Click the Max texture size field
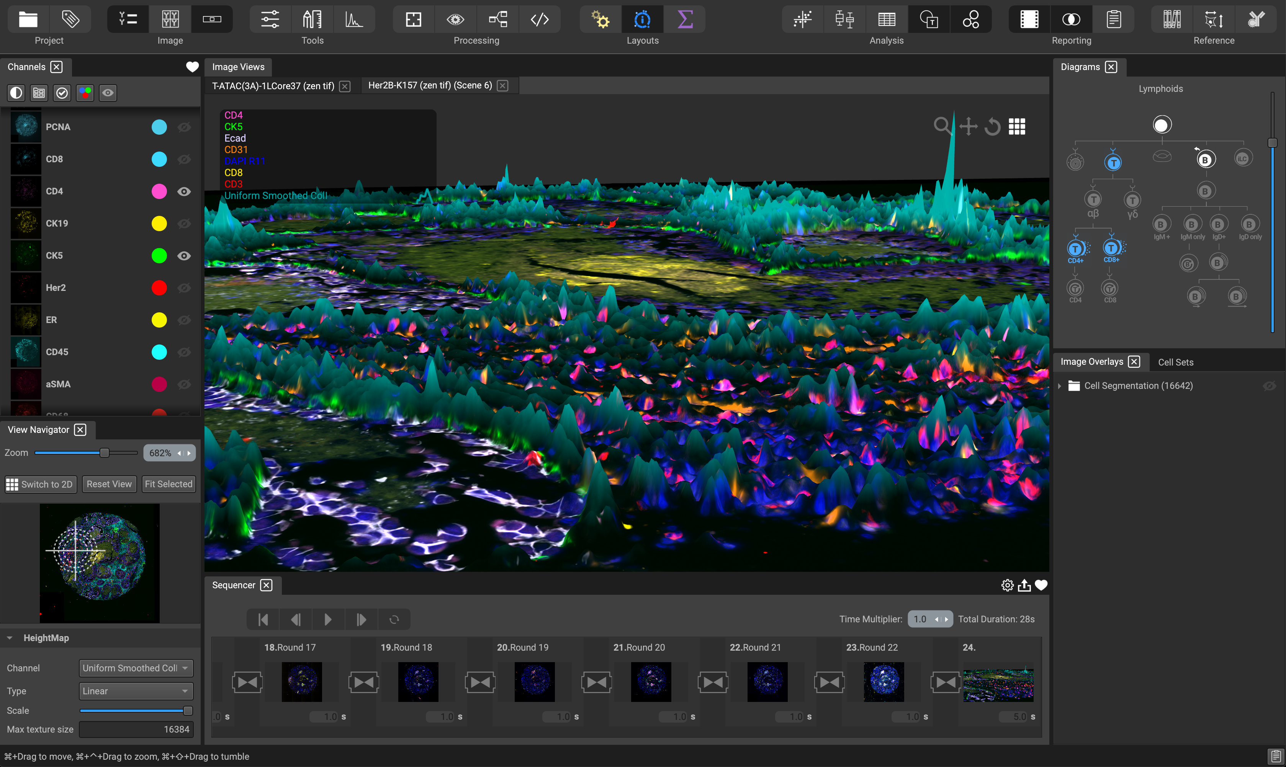 136,729
